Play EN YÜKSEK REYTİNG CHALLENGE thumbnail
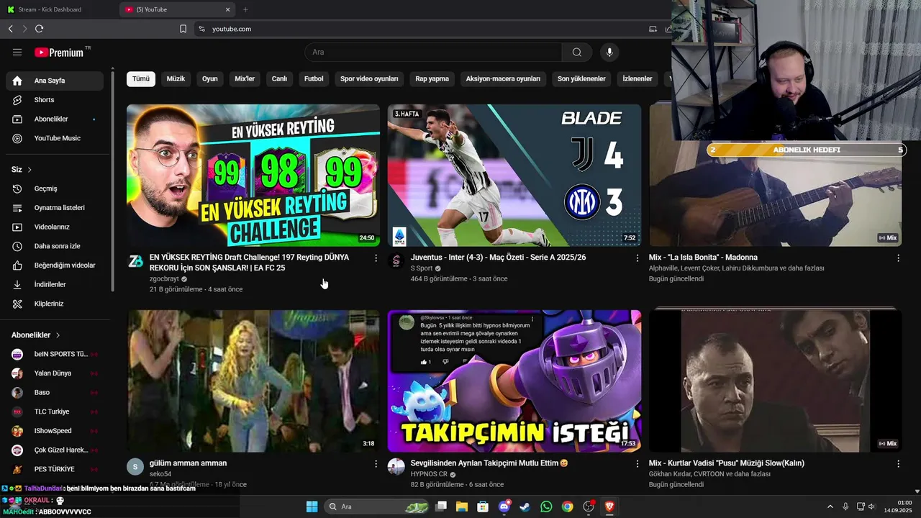The image size is (921, 518). pyautogui.click(x=253, y=176)
